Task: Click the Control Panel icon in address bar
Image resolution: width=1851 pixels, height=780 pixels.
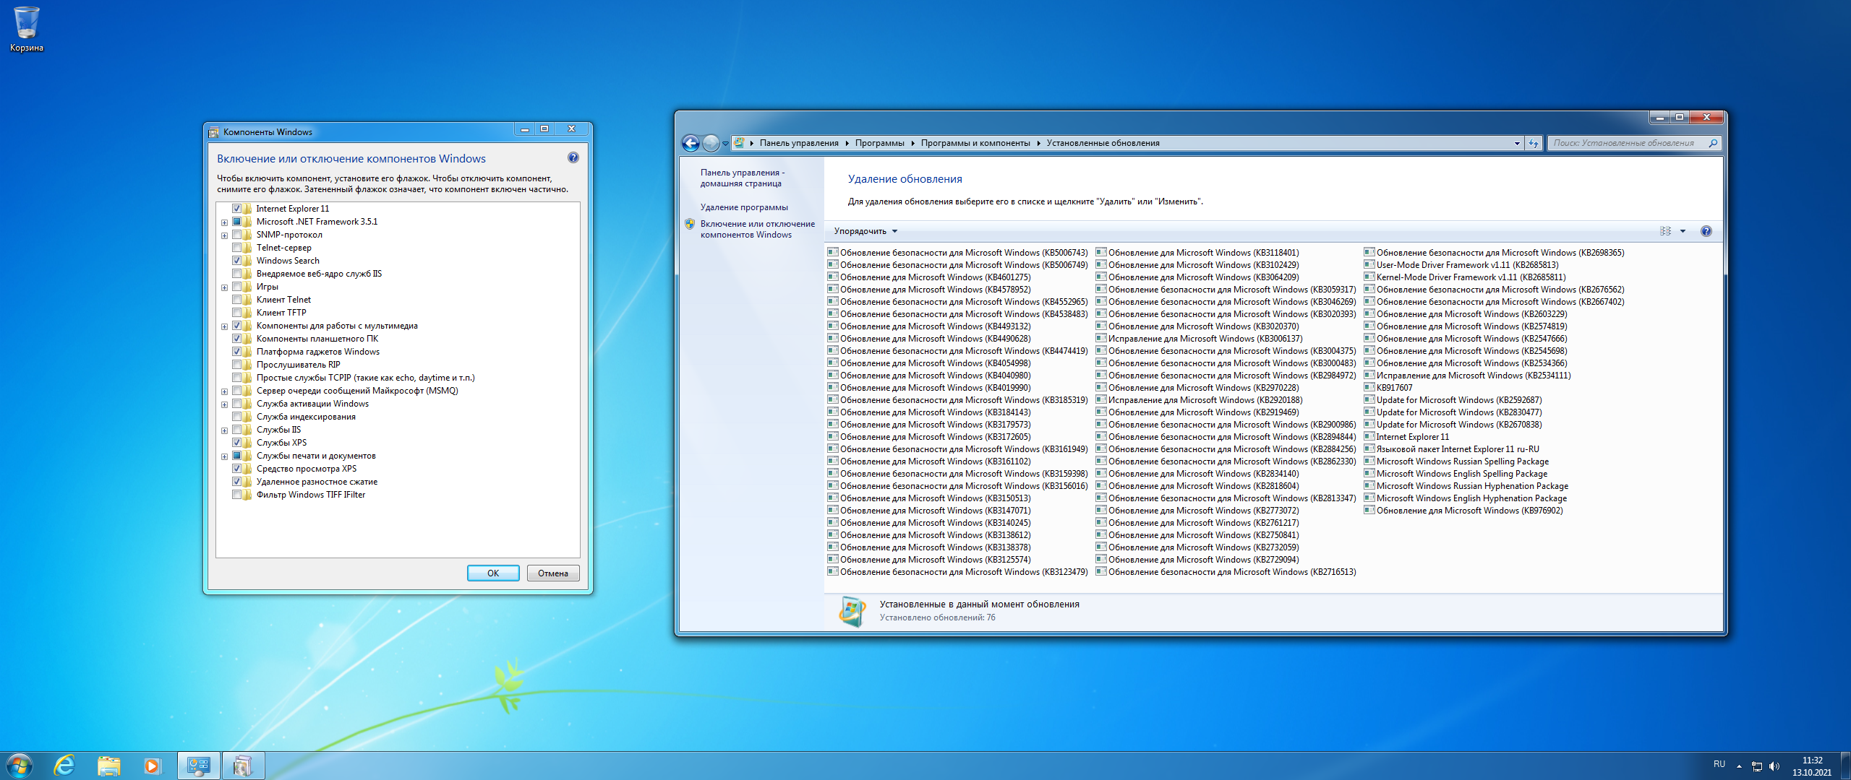Action: click(740, 143)
